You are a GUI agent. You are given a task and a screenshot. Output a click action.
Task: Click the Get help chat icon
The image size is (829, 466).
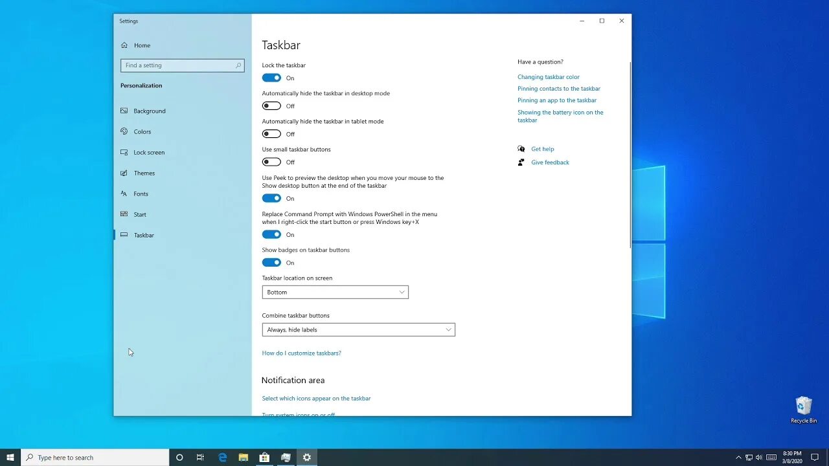coord(521,149)
